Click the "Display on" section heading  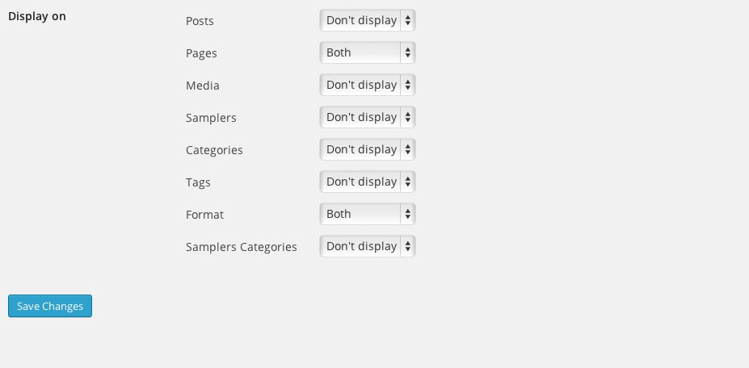tap(37, 16)
